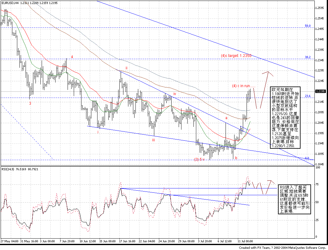Click the Chinese RSI commentary text box
Screen dimensions: 328x250
294,199
